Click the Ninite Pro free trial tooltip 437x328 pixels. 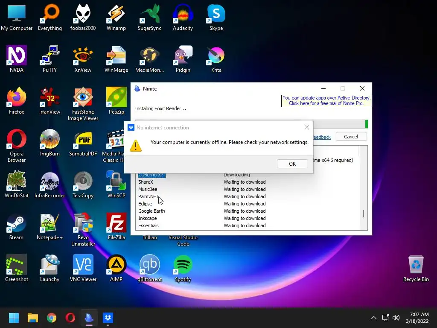[x=326, y=101]
